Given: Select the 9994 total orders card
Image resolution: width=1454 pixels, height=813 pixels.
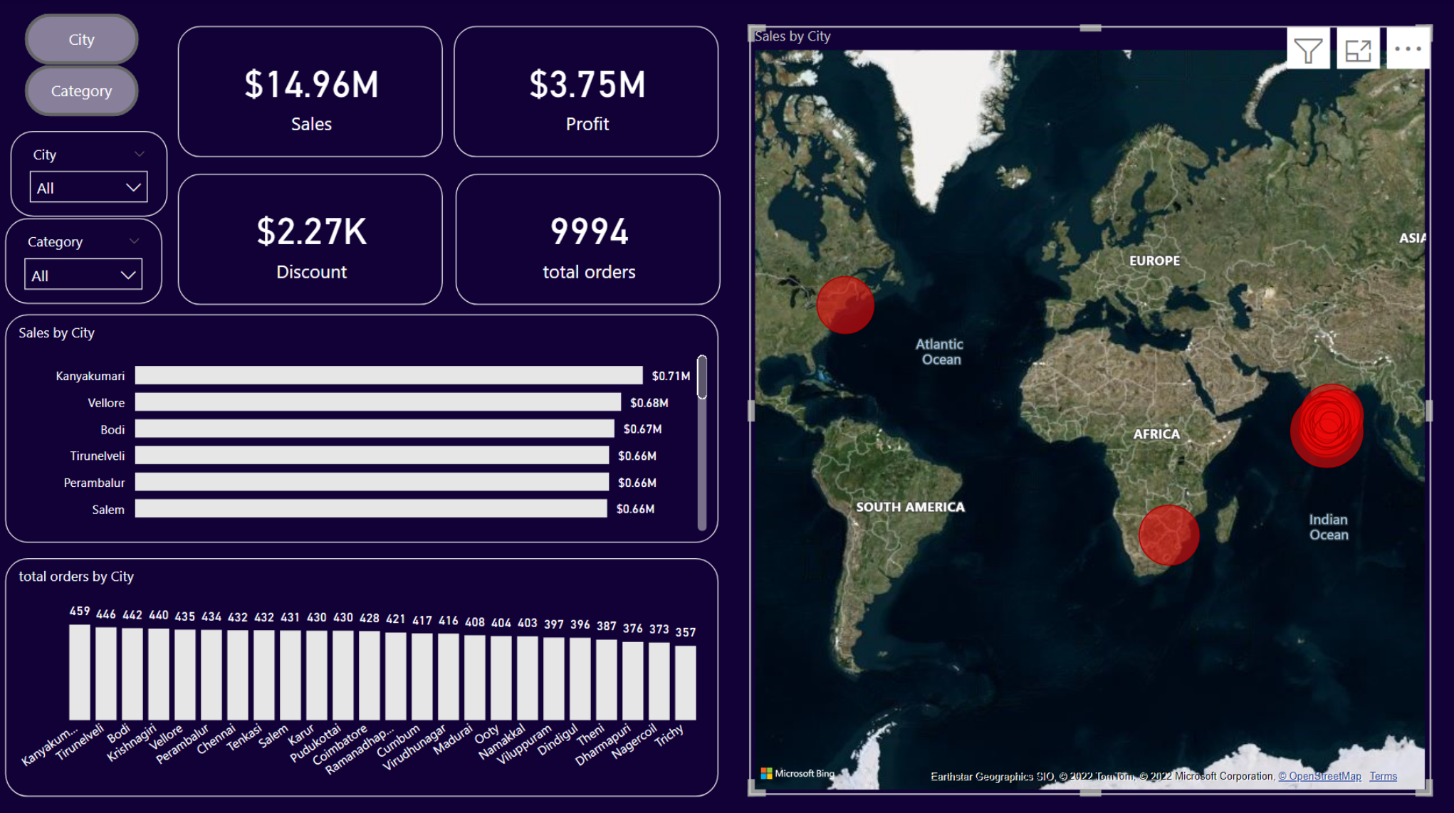Looking at the screenshot, I should [x=587, y=239].
